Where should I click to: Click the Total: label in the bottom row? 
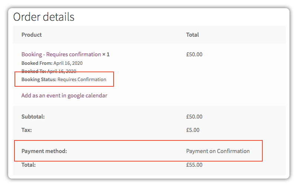(29, 165)
